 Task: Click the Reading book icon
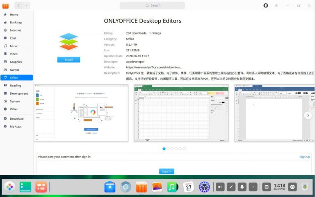[5, 86]
